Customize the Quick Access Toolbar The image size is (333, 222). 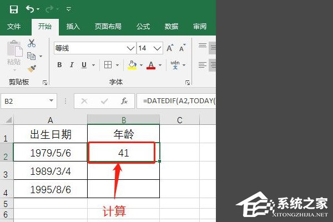tap(68, 9)
